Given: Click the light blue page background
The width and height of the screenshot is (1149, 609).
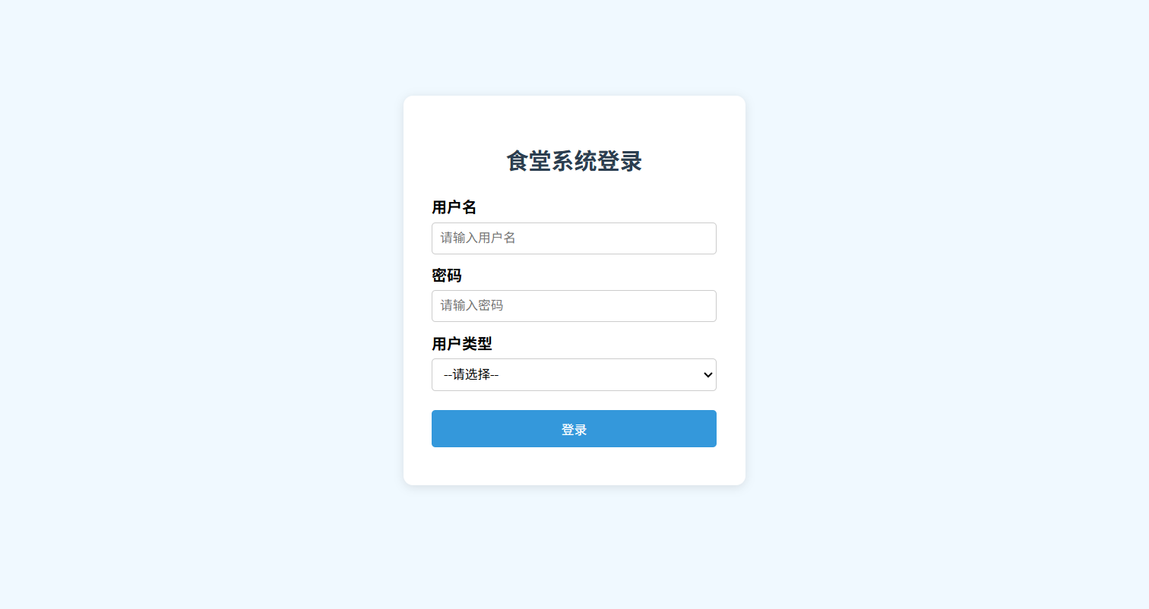Looking at the screenshot, I should point(198,304).
